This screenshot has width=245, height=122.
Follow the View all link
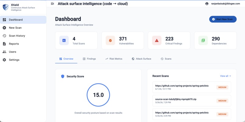pos(226,76)
